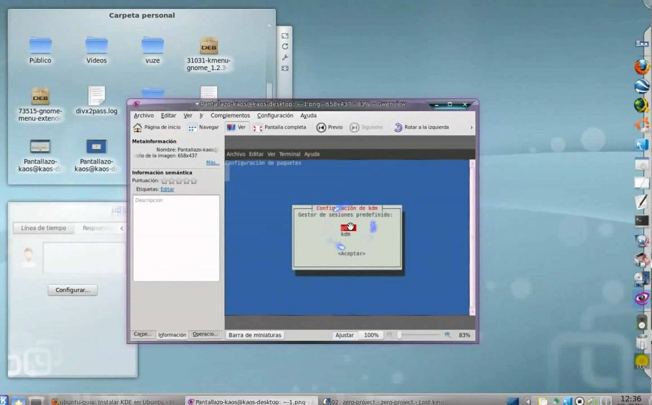The image size is (652, 405).
Task: Open the Público folder
Action: 41,50
